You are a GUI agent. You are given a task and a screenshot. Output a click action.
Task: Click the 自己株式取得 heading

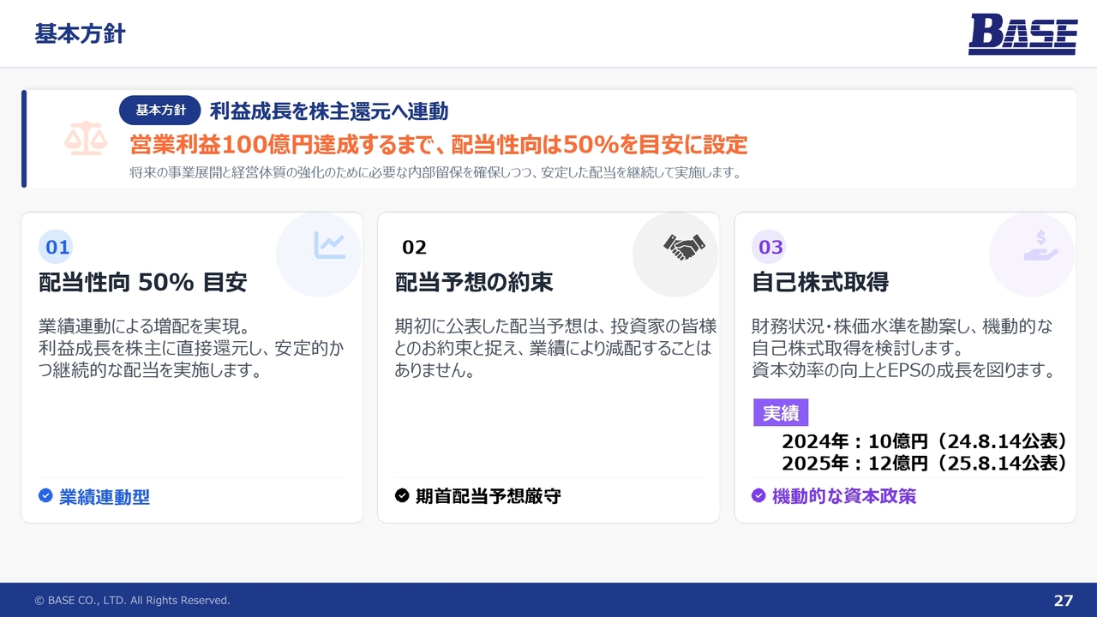coord(820,282)
